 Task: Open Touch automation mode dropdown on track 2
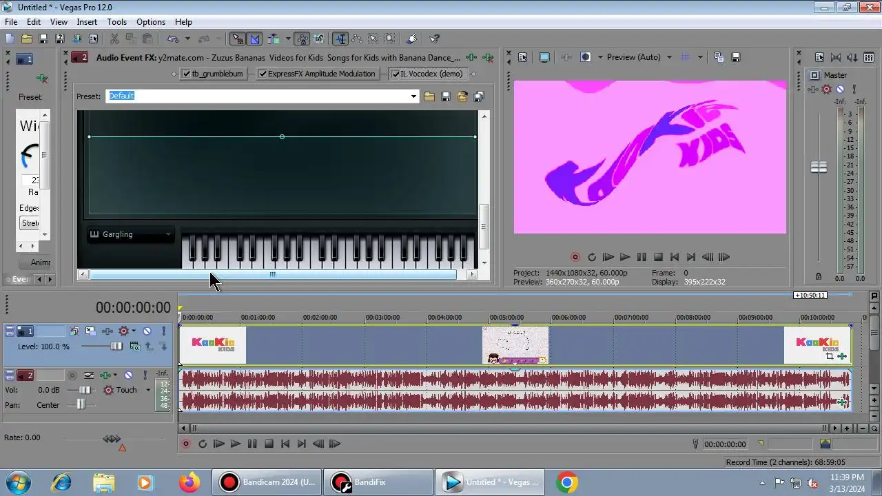(x=147, y=390)
